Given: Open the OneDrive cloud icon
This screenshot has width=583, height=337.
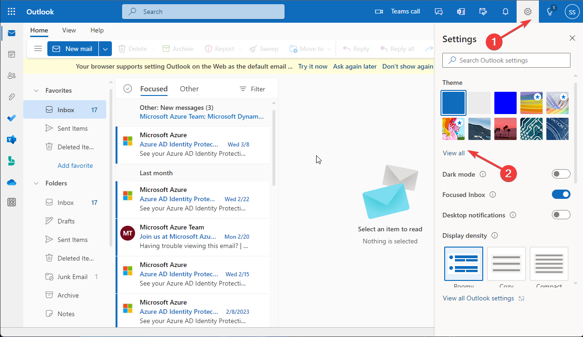Looking at the screenshot, I should [12, 182].
